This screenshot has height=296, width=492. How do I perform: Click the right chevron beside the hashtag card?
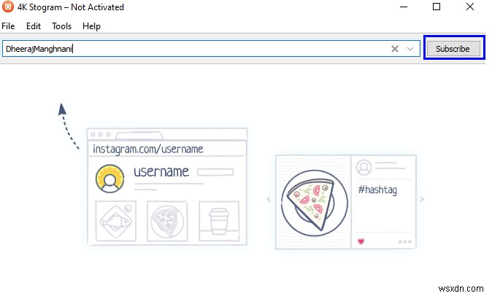point(422,199)
